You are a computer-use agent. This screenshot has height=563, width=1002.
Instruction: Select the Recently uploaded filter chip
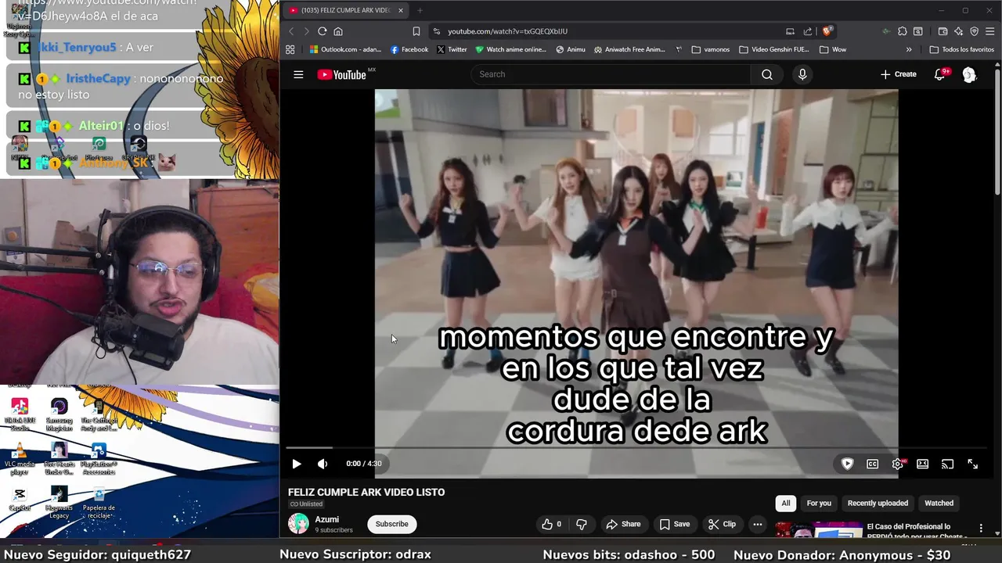878,503
